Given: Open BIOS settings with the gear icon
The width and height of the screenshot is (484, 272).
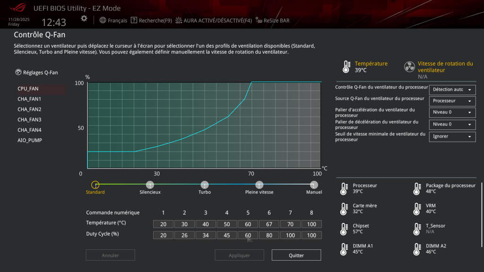Looking at the screenshot, I should point(84,17).
